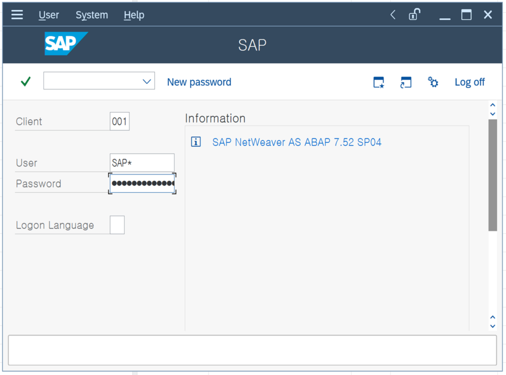
Task: Click the top scroll down arrow
Action: (x=493, y=114)
